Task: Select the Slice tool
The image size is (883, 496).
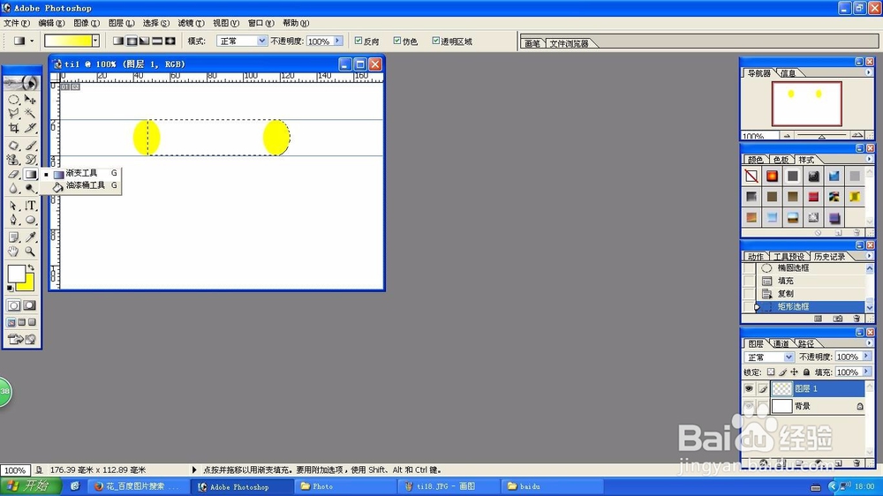Action: click(30, 128)
